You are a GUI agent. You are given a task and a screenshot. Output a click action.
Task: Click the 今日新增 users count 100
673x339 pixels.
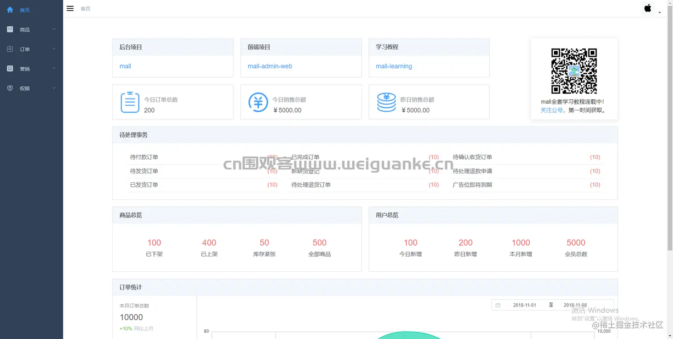pyautogui.click(x=410, y=242)
